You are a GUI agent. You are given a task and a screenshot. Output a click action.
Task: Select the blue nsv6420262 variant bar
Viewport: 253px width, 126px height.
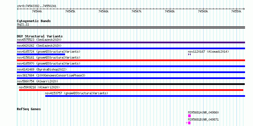point(131,48)
